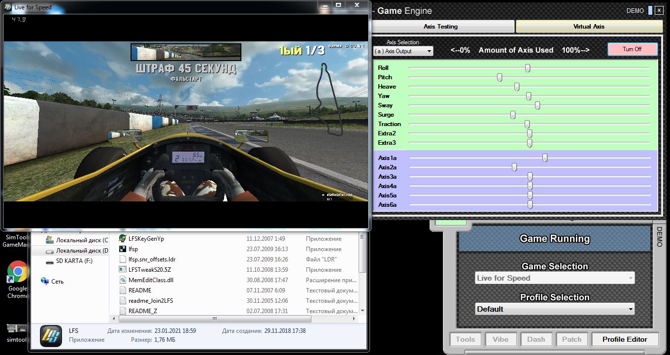Click the Extra3 slider handle
Viewport: 670px width, 355px height.
(529, 143)
